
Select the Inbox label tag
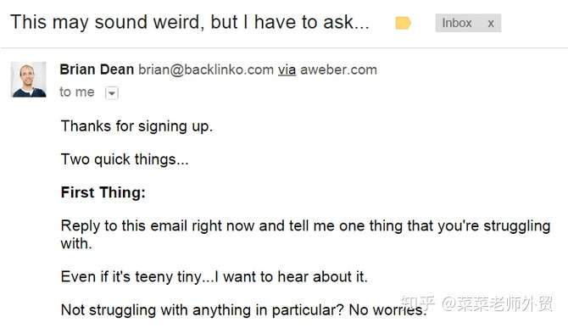[456, 23]
